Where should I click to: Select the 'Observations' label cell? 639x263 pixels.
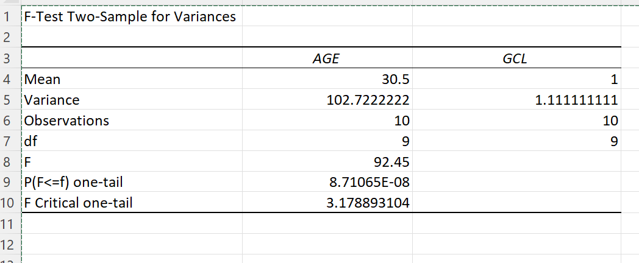click(x=132, y=120)
